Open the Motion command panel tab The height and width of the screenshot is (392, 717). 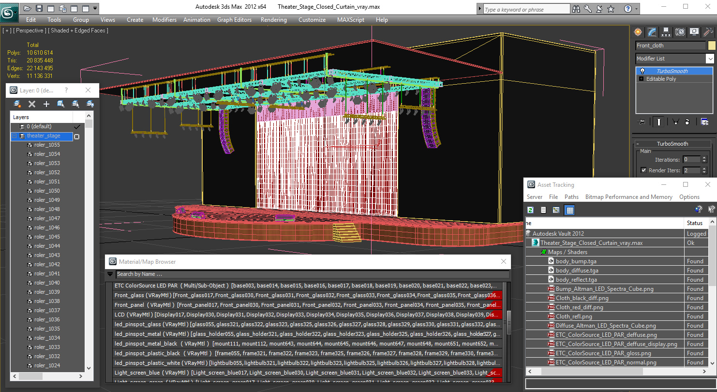coord(680,32)
